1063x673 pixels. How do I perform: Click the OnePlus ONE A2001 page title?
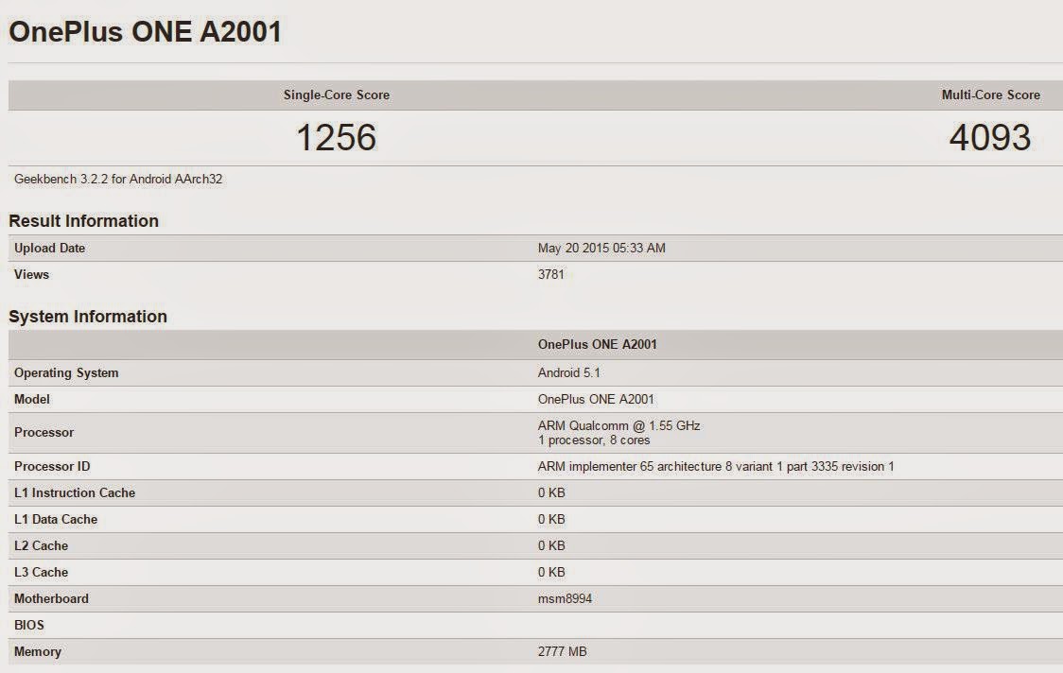tap(145, 31)
